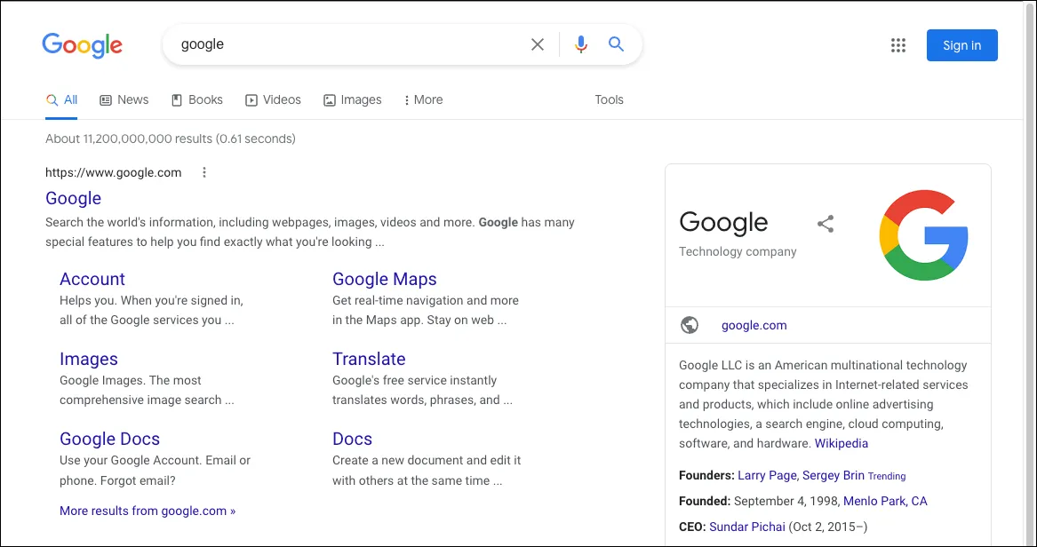This screenshot has height=547, width=1037.
Task: Open the three-dot menu next to the result URL
Action: coord(204,172)
